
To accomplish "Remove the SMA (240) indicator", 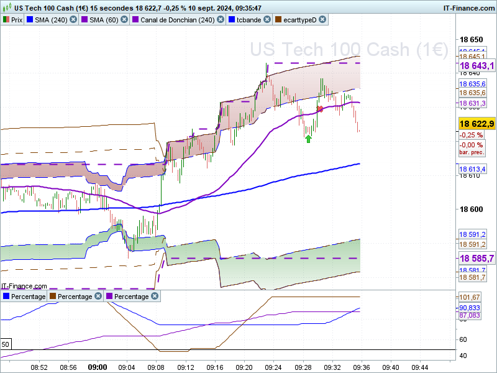I will coord(73,20).
